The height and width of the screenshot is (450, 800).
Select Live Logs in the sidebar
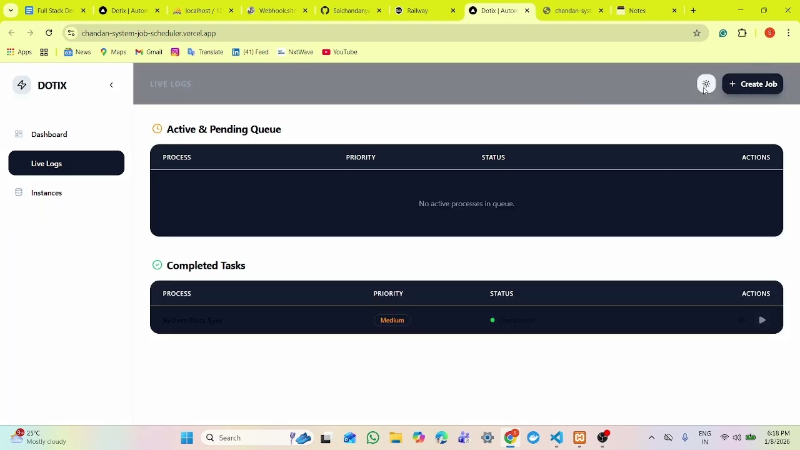click(x=66, y=163)
